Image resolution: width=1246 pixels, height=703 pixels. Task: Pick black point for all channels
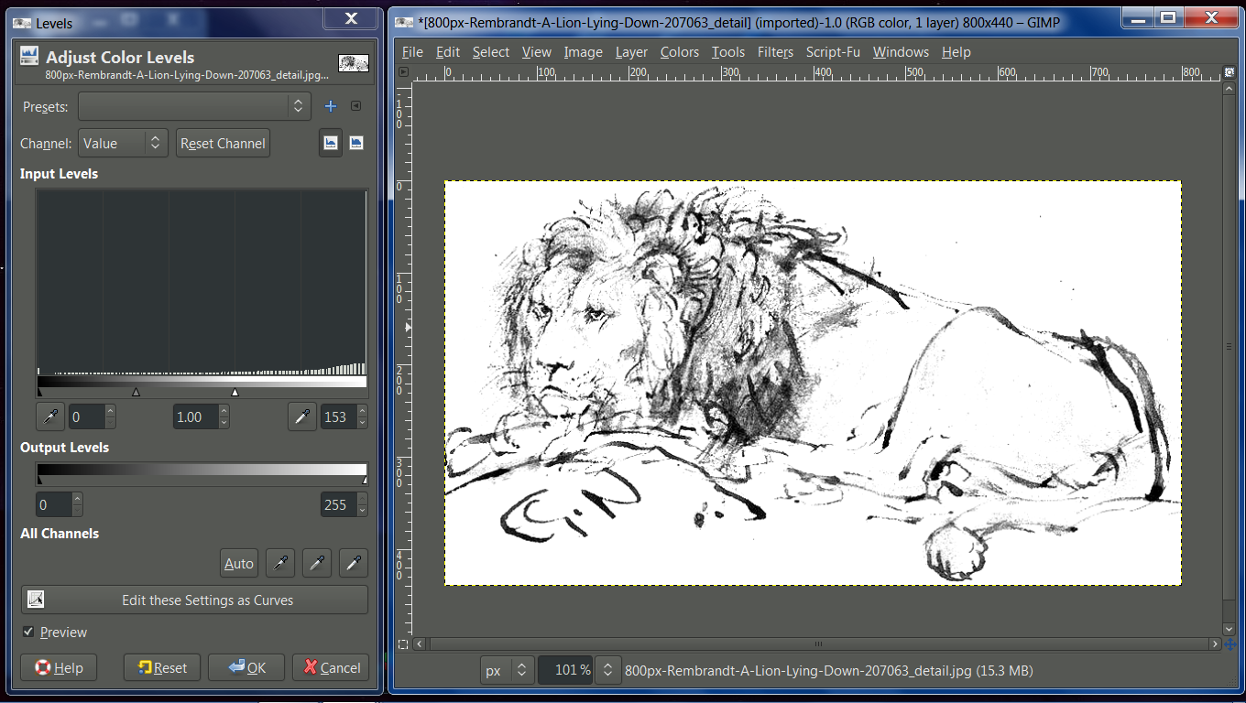pos(279,563)
